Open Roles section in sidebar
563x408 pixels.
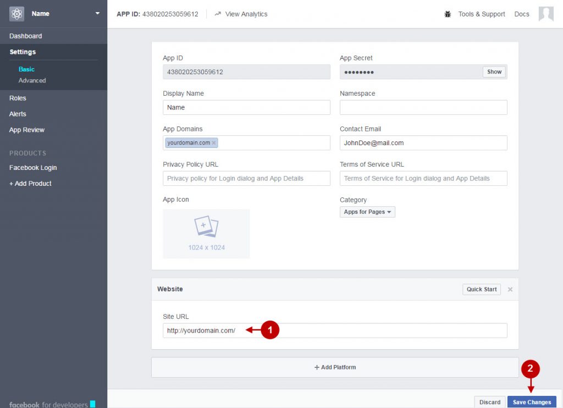pos(18,98)
